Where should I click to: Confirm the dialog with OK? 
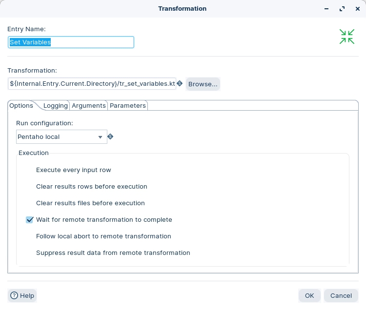coord(309,295)
